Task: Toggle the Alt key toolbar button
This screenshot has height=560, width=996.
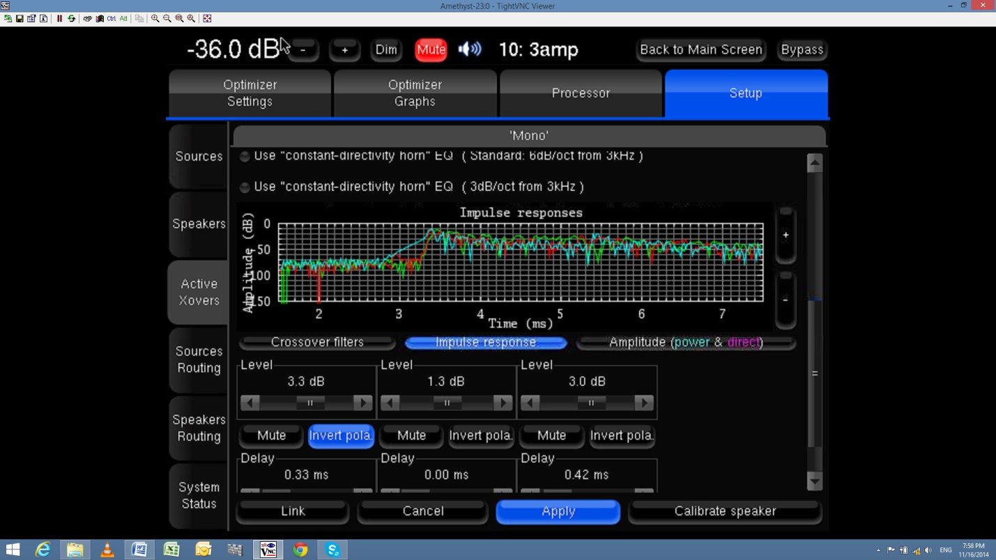Action: click(x=123, y=19)
